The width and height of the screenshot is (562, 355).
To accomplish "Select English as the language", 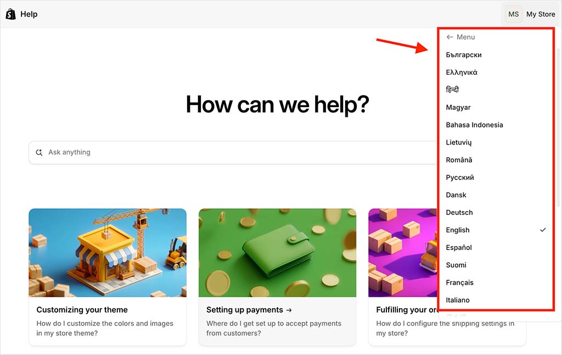I will point(457,230).
